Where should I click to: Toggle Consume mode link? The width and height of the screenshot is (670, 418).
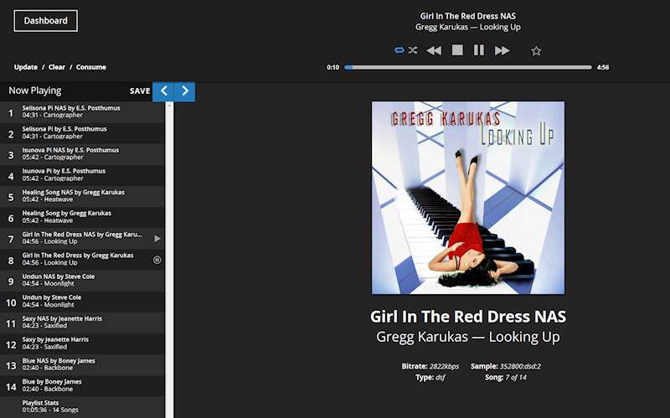click(x=91, y=67)
